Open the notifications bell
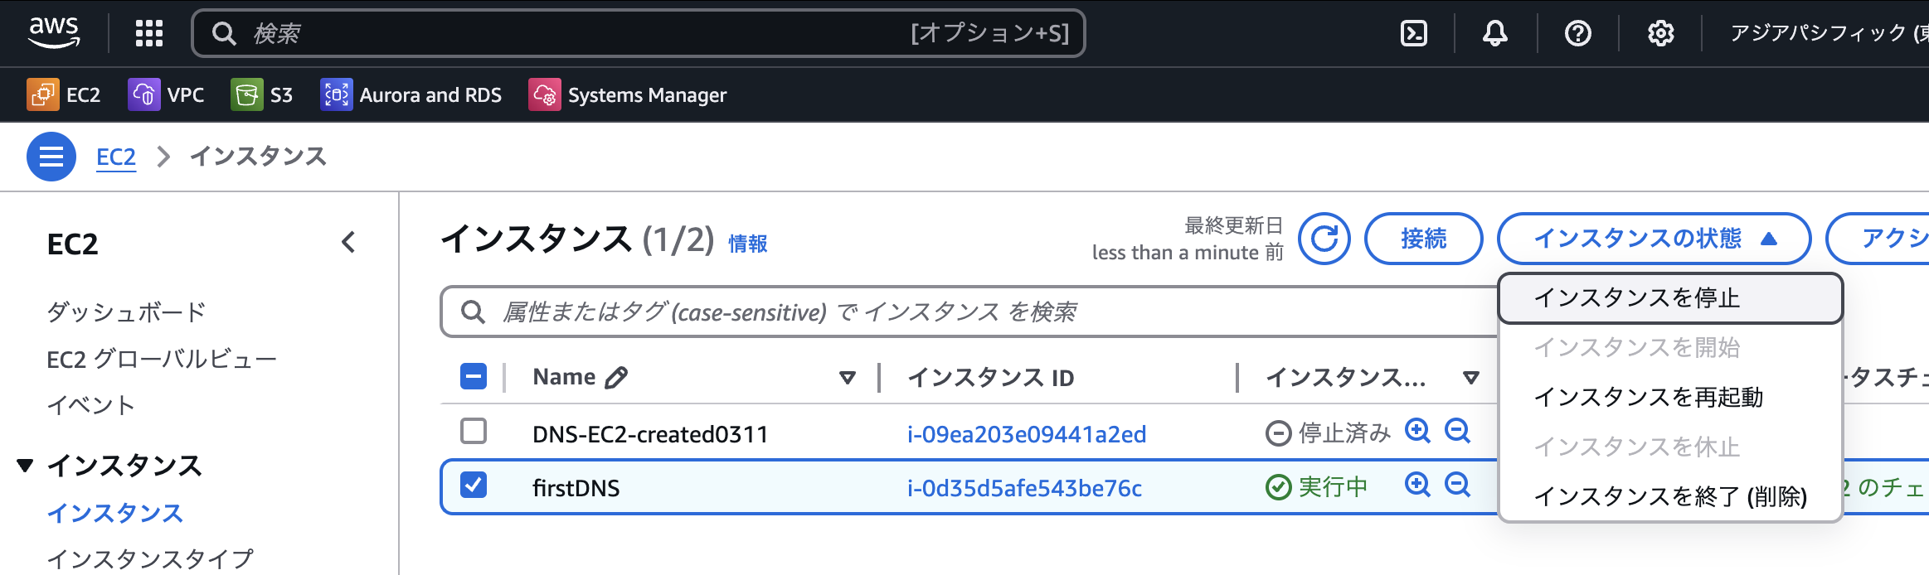Image resolution: width=1929 pixels, height=575 pixels. [x=1495, y=33]
